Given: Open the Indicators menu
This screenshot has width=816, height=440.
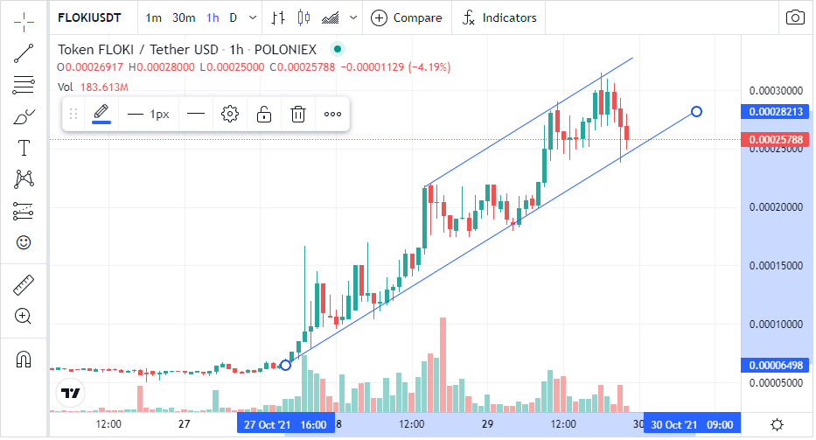Looking at the screenshot, I should tap(499, 17).
